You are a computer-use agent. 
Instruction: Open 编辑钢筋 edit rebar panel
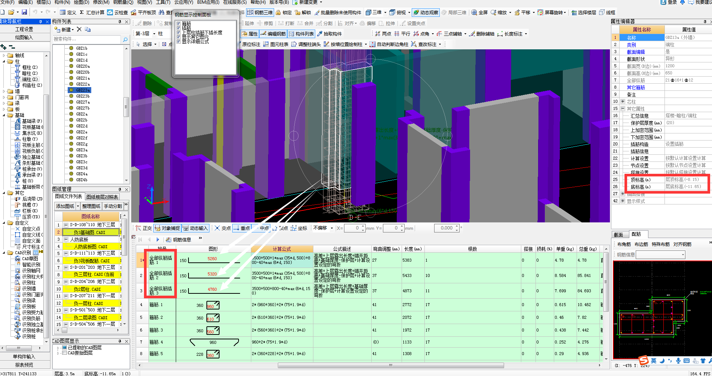click(273, 34)
